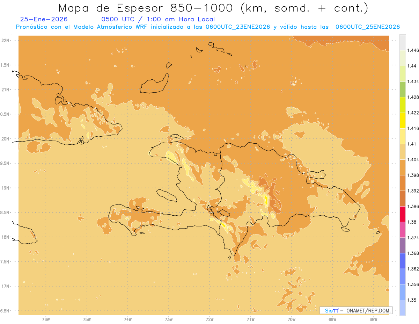Viewport: 419px width, 324px height.
Task: Click the 'ONAMET/REP.DOM.' credit box
Action: [356, 310]
